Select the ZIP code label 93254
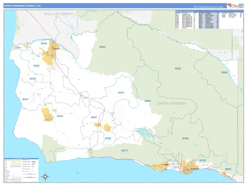The image size is (247, 185). click(x=178, y=69)
